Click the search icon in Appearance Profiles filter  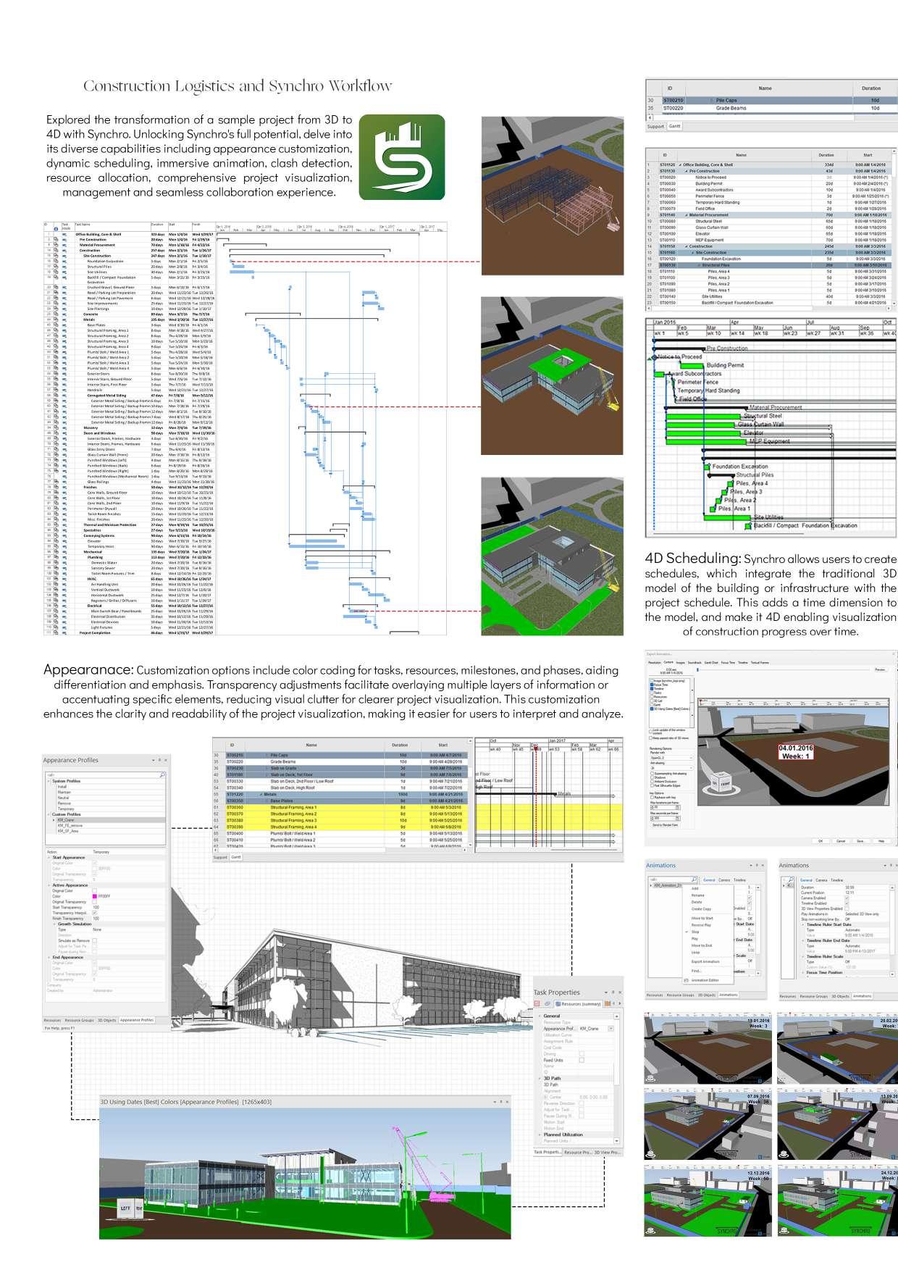(162, 774)
